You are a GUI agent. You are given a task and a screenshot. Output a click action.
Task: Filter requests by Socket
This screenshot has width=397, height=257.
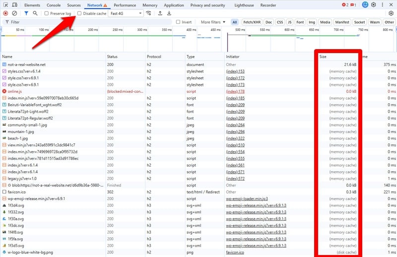(x=359, y=22)
